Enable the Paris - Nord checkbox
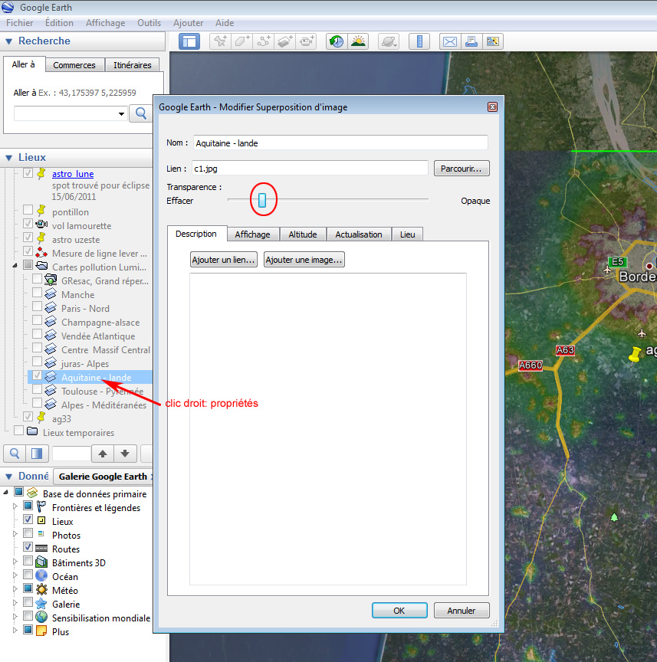Screen dimensions: 657x662 [x=37, y=306]
